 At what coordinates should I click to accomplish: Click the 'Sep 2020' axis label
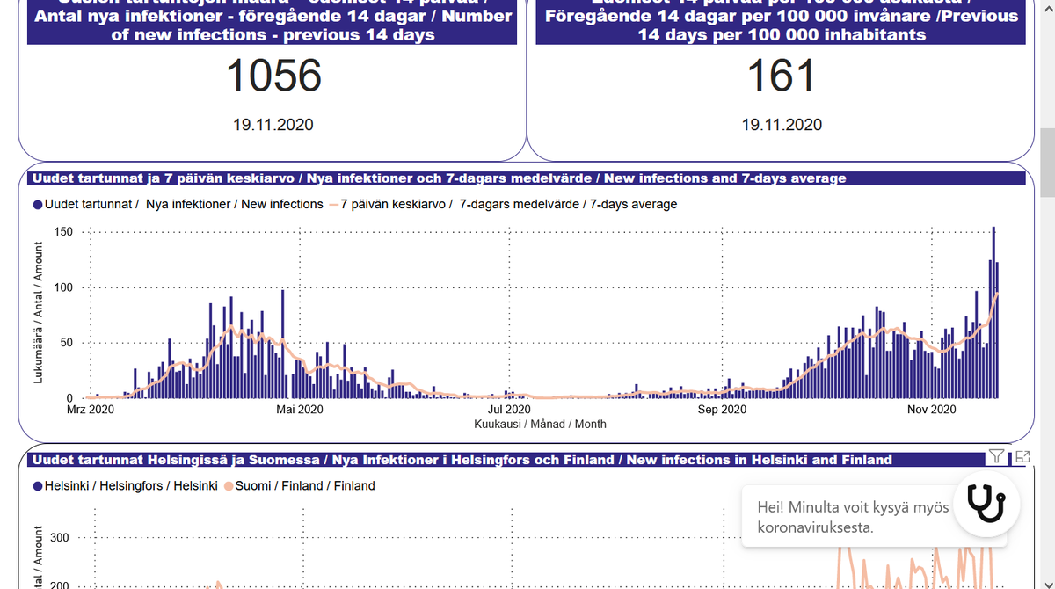[x=722, y=410]
